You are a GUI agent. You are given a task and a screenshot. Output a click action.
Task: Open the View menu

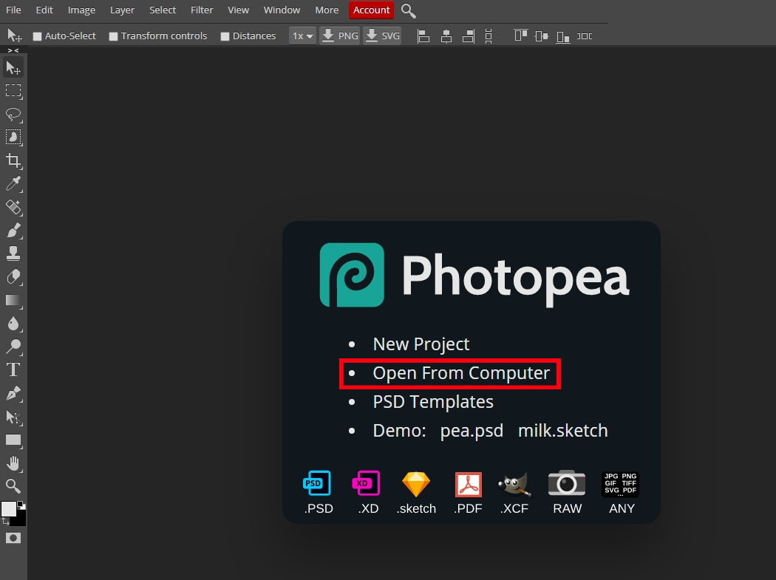click(x=238, y=10)
